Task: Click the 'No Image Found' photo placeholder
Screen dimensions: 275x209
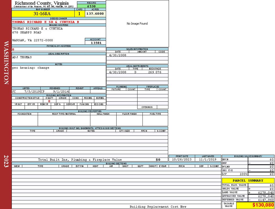Action: (x=137, y=24)
